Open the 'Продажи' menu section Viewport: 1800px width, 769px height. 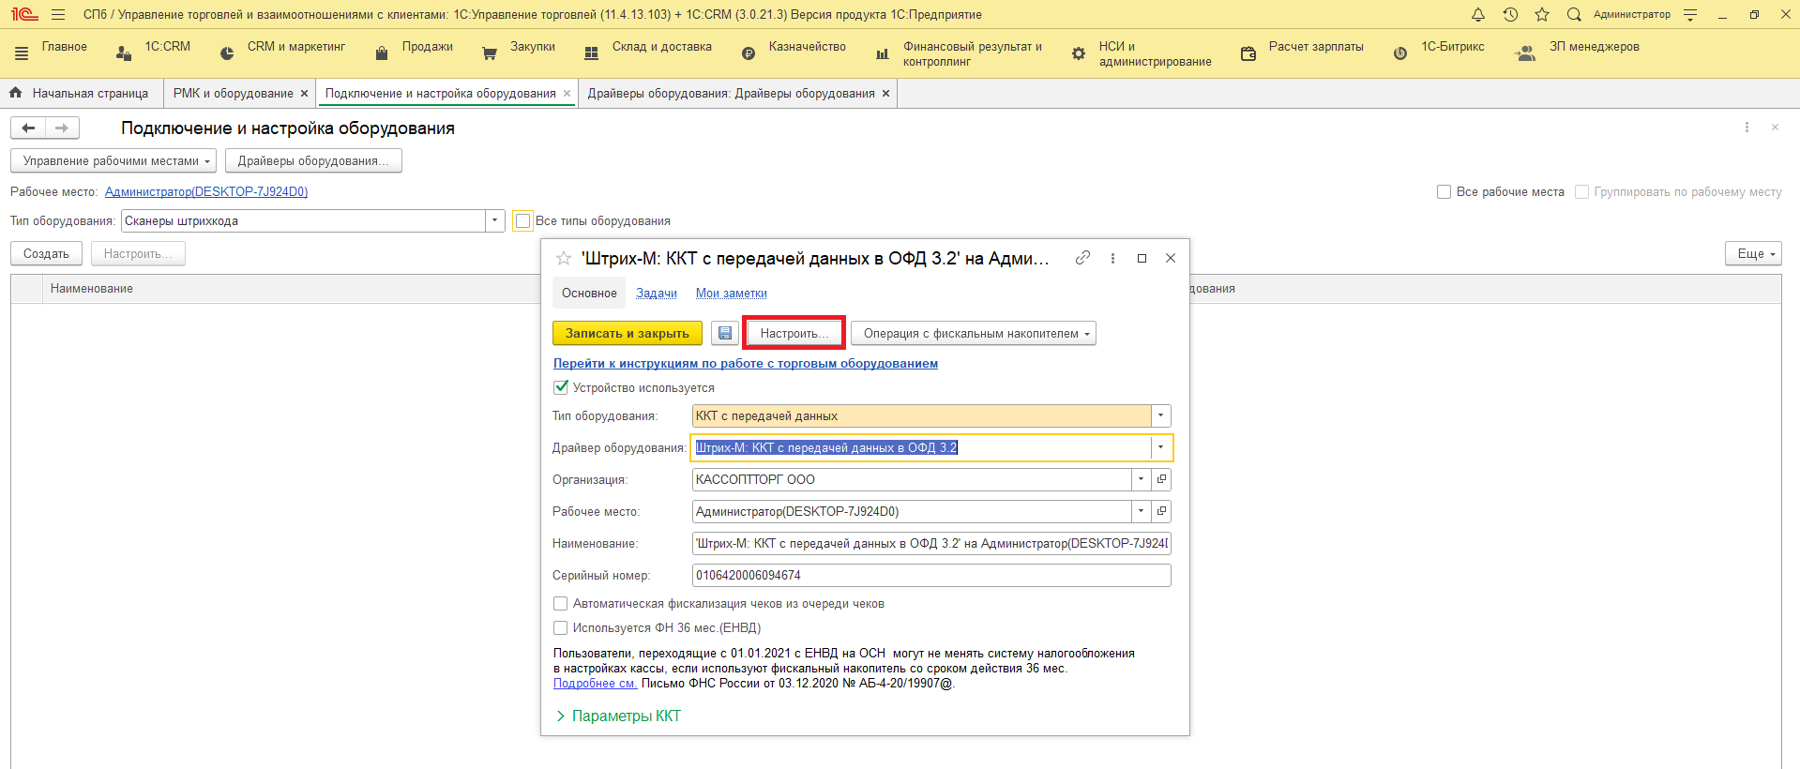point(427,47)
